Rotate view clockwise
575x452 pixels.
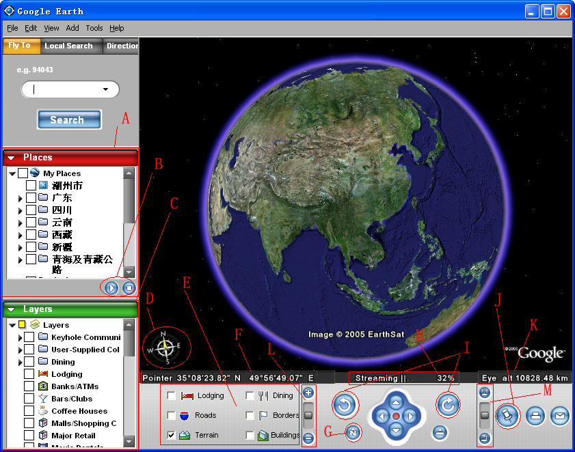(x=448, y=405)
